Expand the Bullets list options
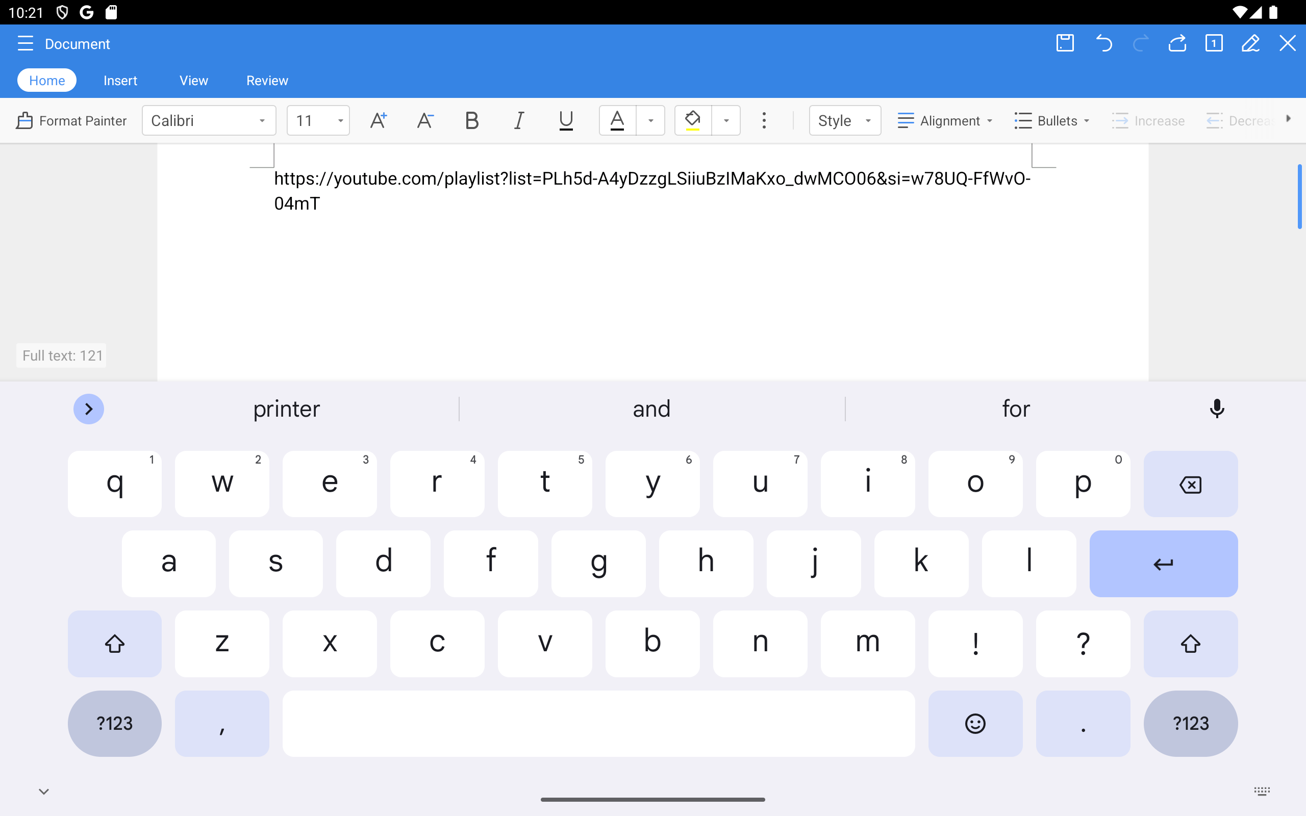The image size is (1306, 816). (x=1051, y=120)
